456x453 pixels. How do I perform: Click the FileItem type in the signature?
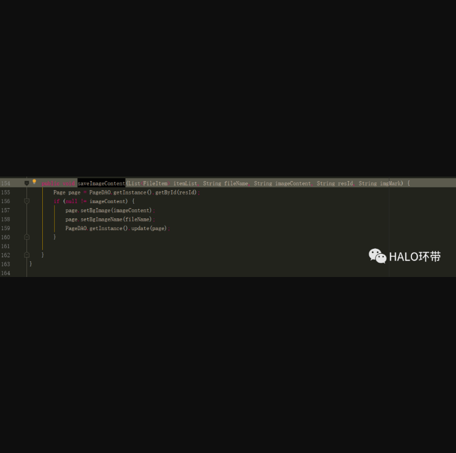tap(155, 183)
